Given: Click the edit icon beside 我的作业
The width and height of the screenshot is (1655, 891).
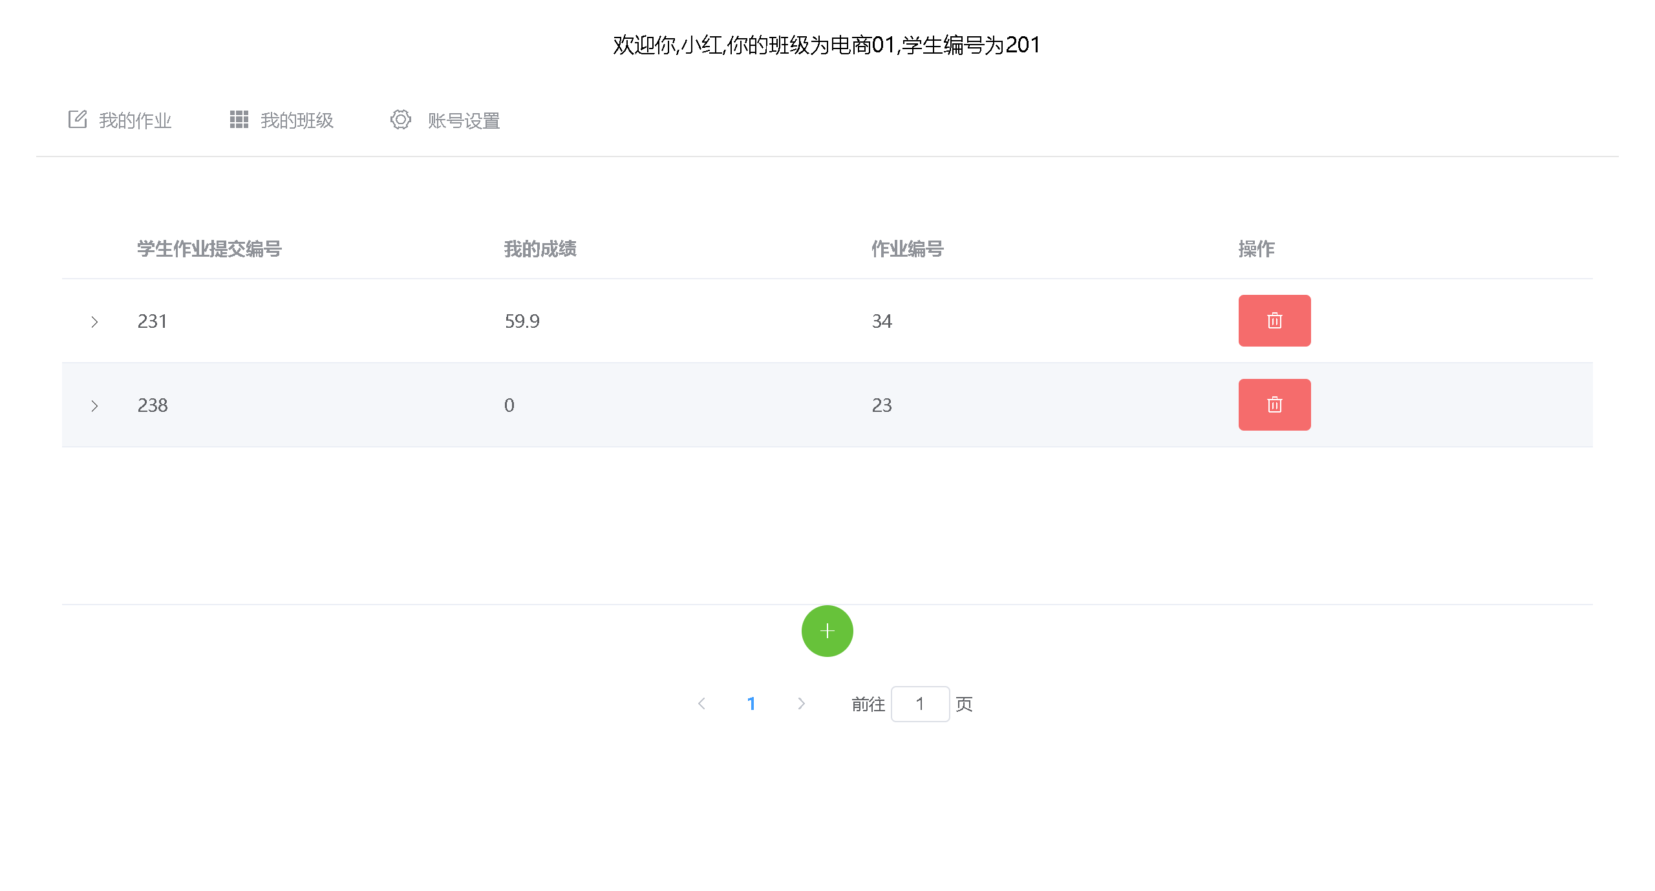Looking at the screenshot, I should click(78, 120).
